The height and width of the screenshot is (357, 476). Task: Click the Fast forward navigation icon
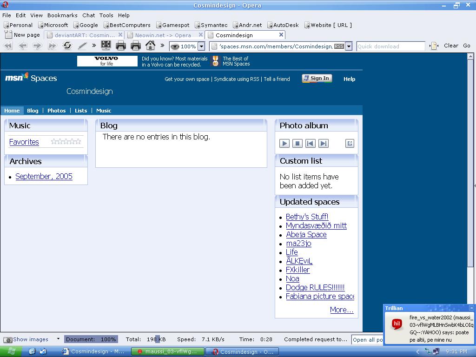point(52,46)
